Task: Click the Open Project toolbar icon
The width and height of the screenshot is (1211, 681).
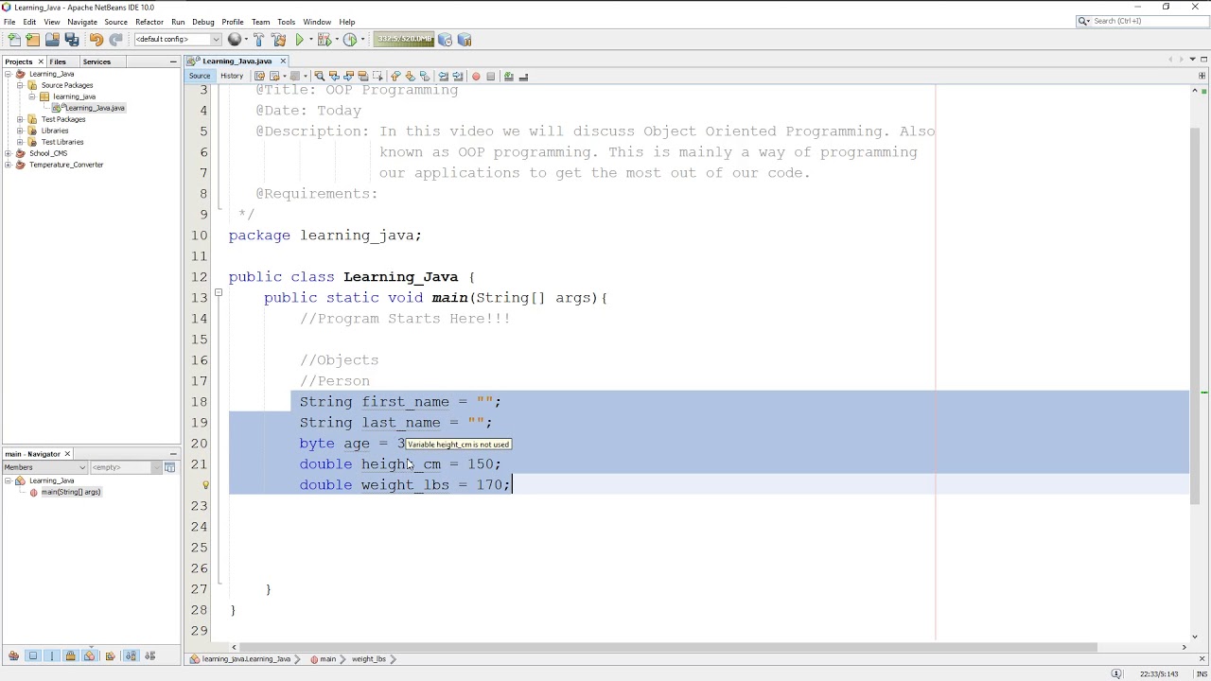Action: [x=52, y=40]
